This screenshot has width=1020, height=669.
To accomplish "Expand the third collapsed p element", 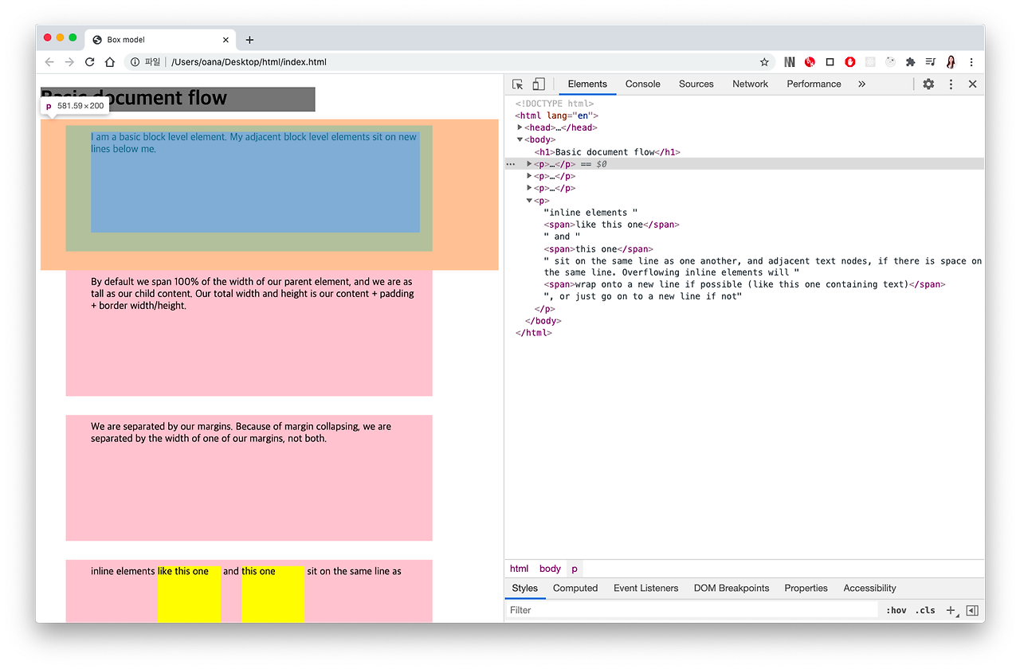I will 529,188.
